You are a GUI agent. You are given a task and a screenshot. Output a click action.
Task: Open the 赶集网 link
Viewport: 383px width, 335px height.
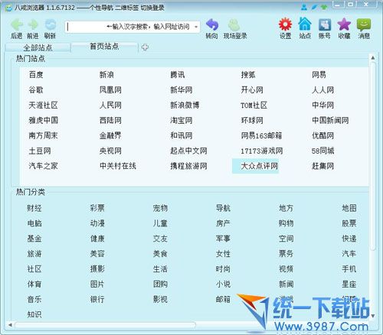[322, 166]
